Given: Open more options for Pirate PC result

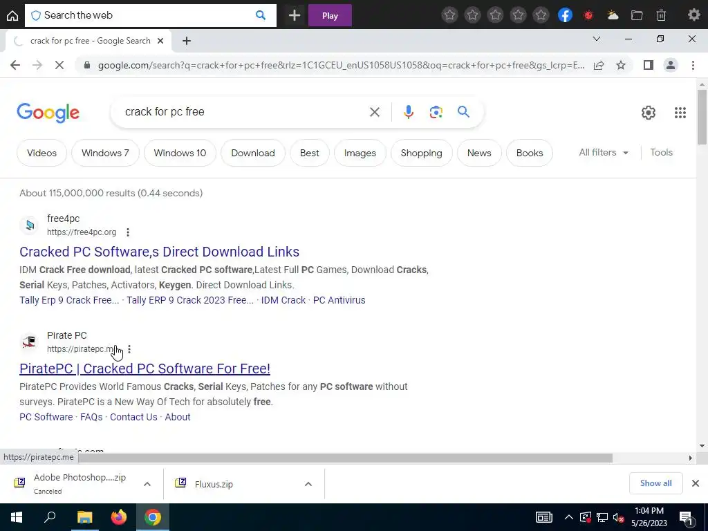Looking at the screenshot, I should click(129, 349).
